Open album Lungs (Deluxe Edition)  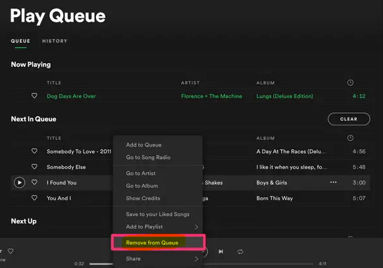(284, 96)
